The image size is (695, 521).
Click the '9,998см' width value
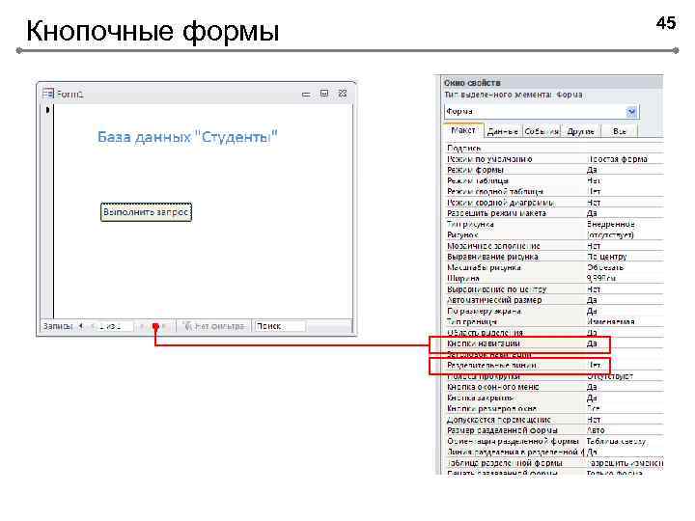[x=601, y=278]
